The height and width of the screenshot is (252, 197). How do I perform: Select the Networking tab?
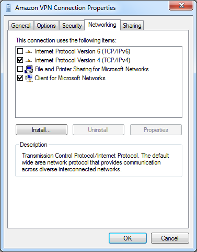point(102,25)
